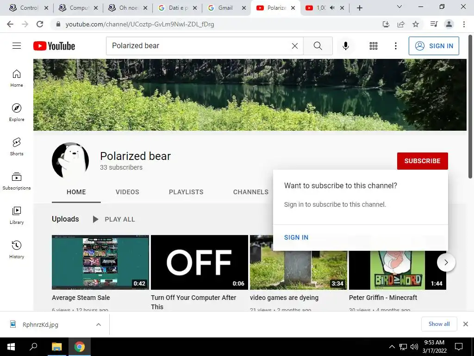
Task: Select the channel HOME tab
Action: [x=76, y=192]
